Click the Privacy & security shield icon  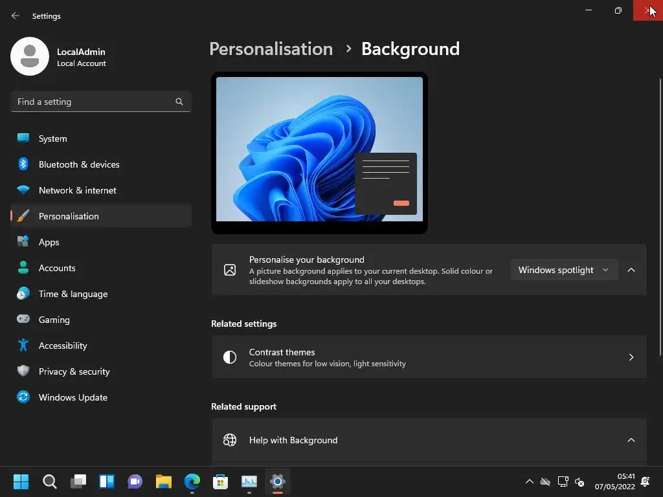click(x=23, y=371)
